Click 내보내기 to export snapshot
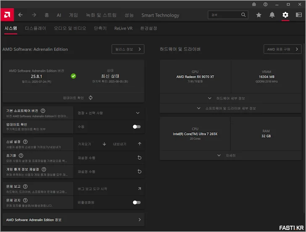 (x=120, y=144)
